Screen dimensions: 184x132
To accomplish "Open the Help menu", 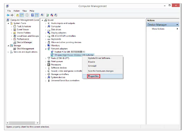I will pos(32,11).
